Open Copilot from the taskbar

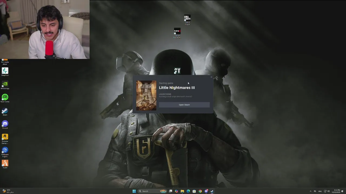(x=177, y=191)
